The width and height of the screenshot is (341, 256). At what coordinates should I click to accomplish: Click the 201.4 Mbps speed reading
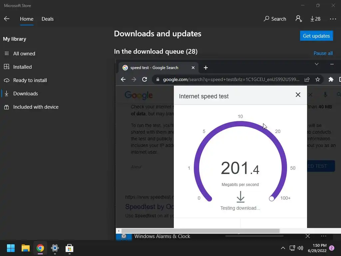[240, 168]
